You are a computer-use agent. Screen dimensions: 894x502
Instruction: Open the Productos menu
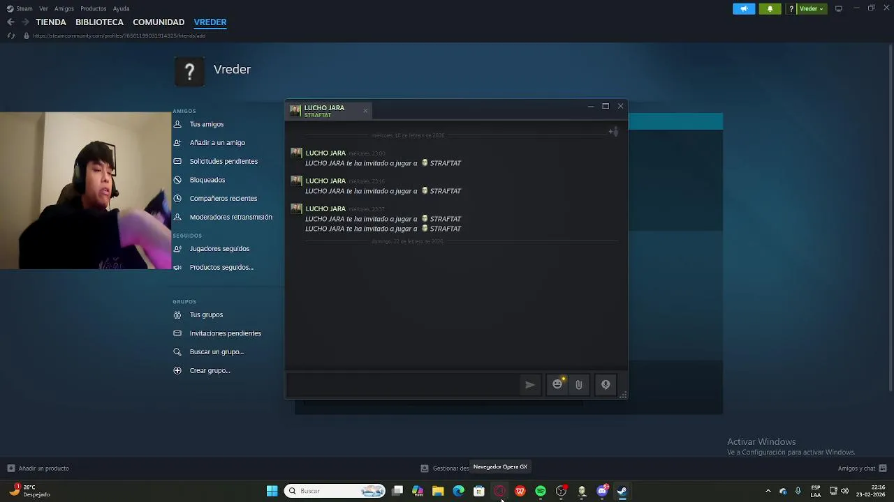94,8
